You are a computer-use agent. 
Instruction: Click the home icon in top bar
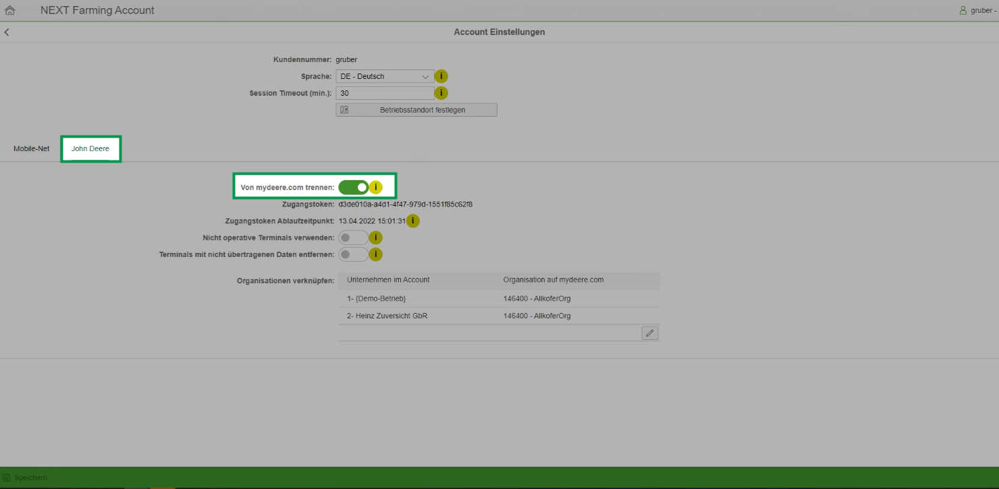[x=10, y=10]
